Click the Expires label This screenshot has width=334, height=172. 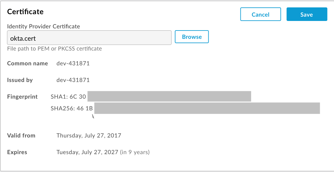pos(17,152)
